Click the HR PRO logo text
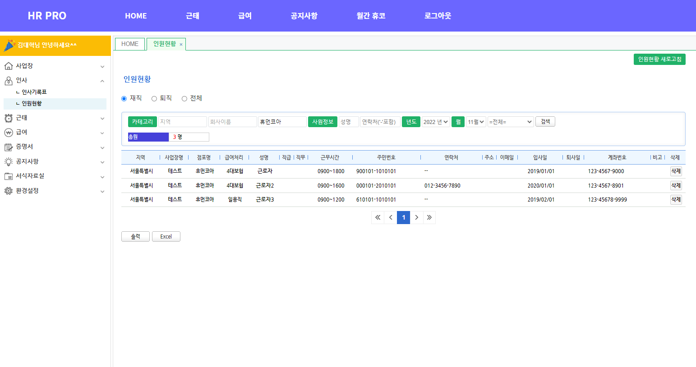Image resolution: width=696 pixels, height=367 pixels. [x=47, y=16]
